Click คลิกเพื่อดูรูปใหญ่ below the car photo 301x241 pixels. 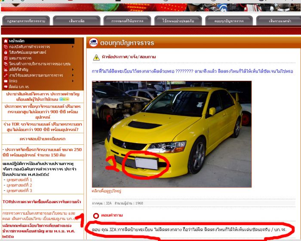[x=106, y=191]
